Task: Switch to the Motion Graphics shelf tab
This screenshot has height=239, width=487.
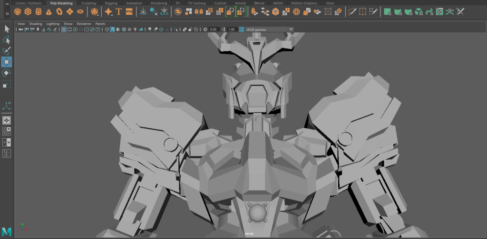Action: coord(304,3)
